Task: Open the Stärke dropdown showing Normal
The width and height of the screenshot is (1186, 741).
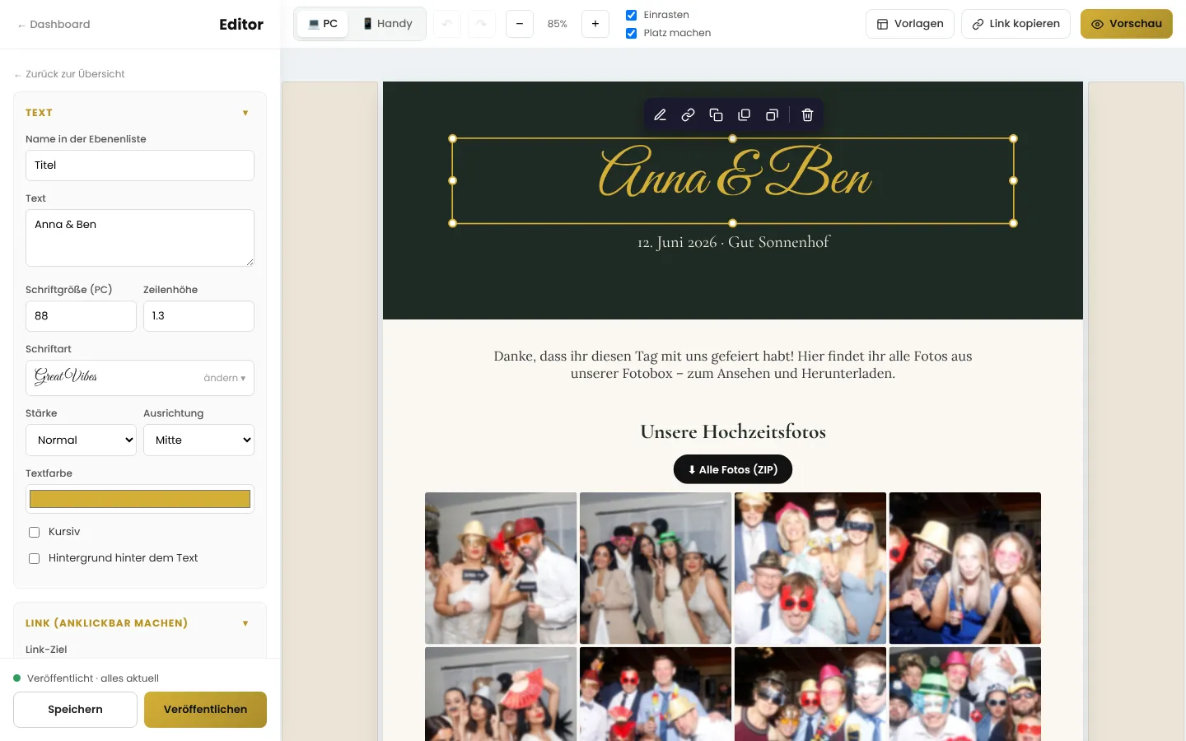Action: 81,440
